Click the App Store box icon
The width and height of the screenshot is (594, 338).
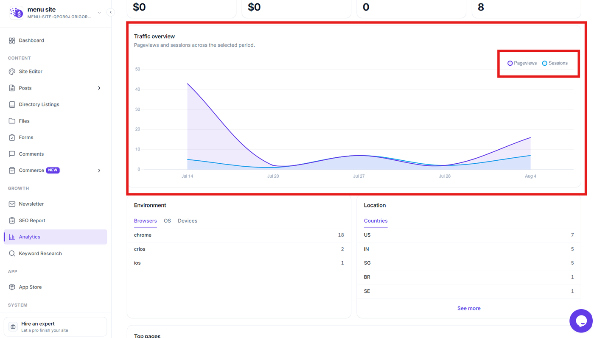click(x=12, y=287)
